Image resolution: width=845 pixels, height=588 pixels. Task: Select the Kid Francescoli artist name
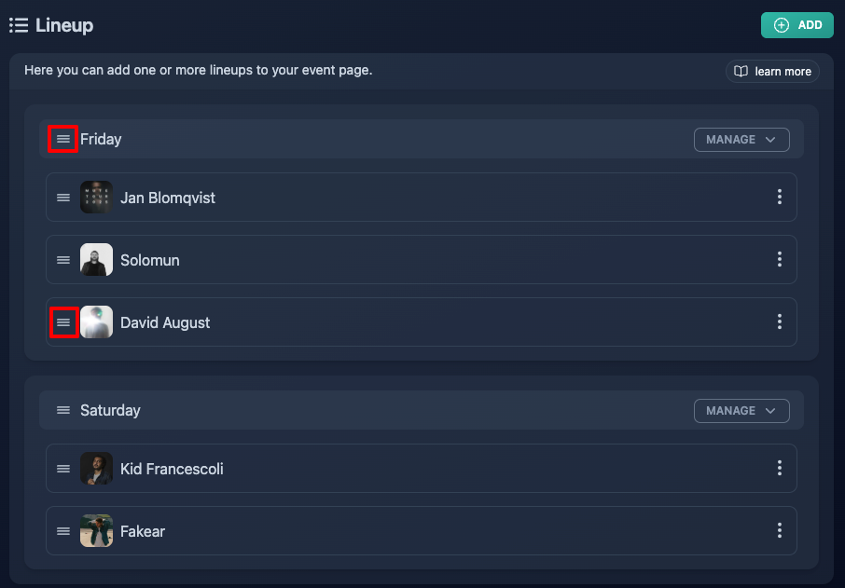[172, 469]
